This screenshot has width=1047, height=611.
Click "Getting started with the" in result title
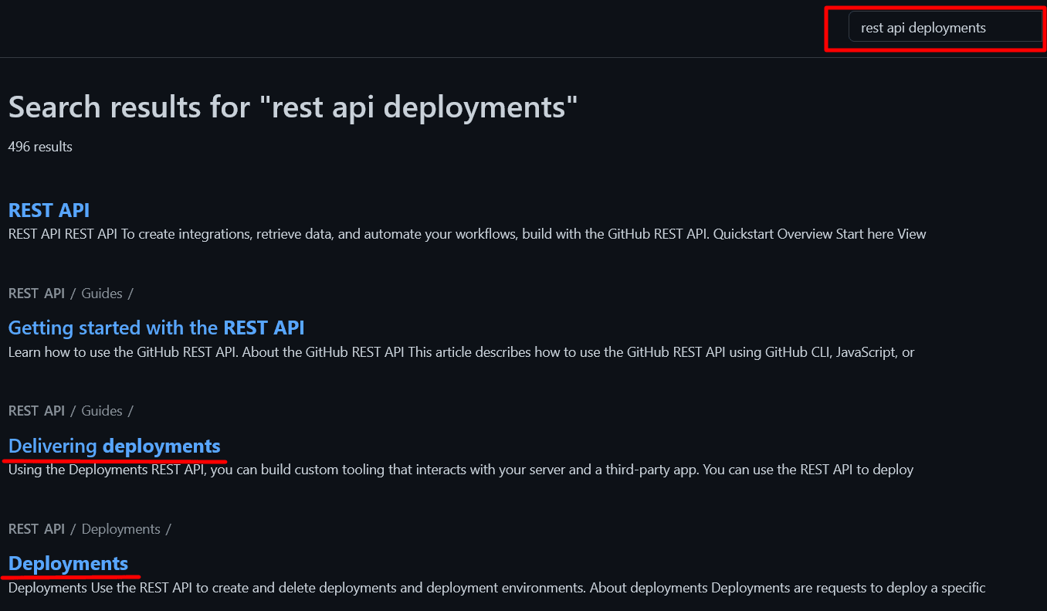[x=113, y=328]
